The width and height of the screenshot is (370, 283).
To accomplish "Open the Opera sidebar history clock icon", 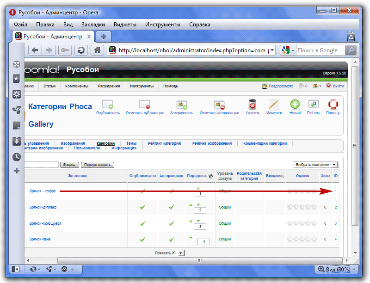I will 17,157.
